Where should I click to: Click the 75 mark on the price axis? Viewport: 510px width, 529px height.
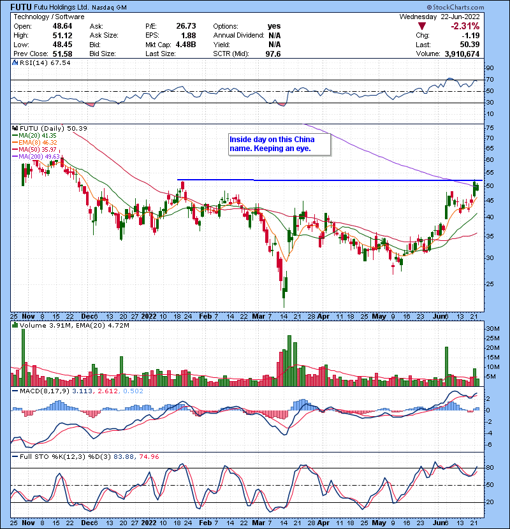(x=490, y=128)
